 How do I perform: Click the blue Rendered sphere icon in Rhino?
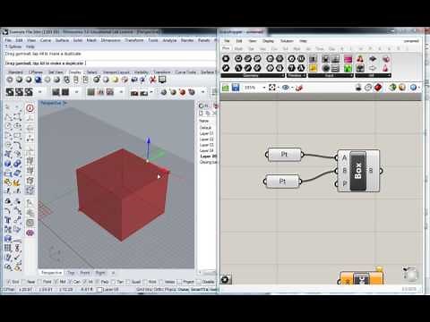click(38, 80)
